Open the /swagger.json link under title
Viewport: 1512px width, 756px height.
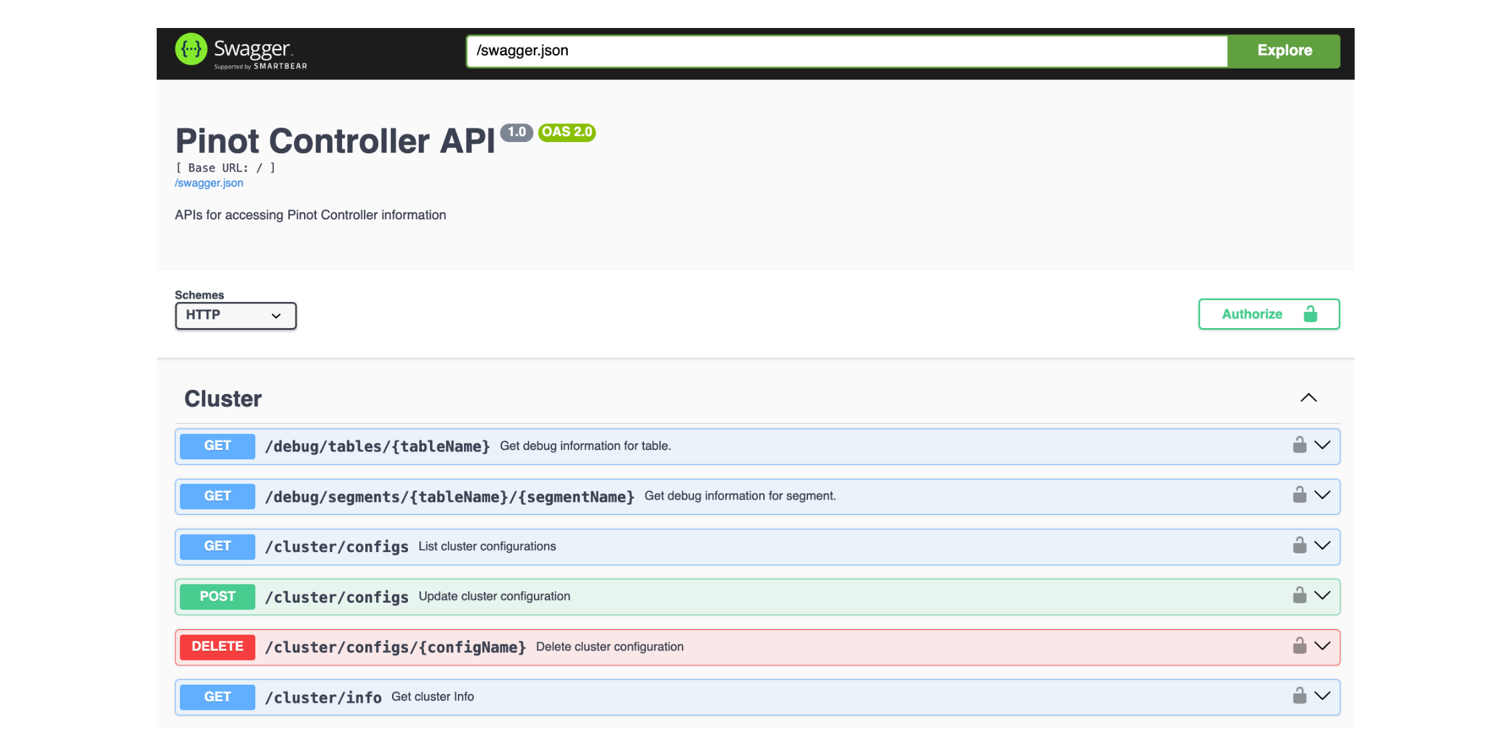209,183
